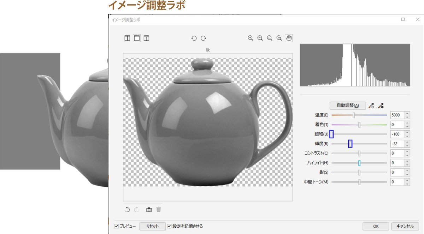Rotate the image clockwise
The height and width of the screenshot is (234, 424).
204,38
